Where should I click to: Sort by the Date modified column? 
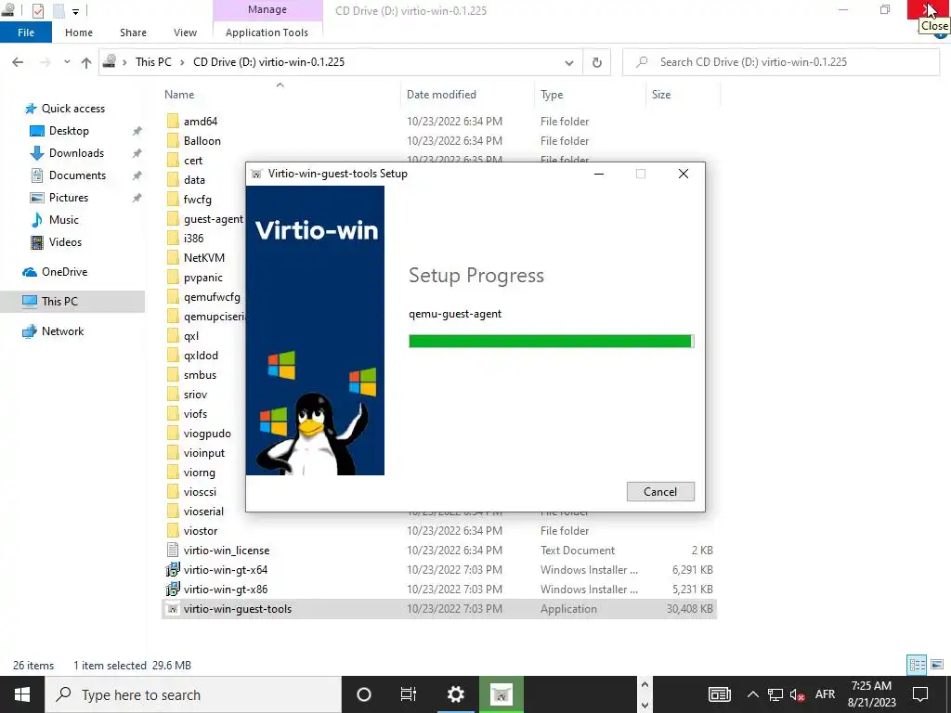[441, 95]
